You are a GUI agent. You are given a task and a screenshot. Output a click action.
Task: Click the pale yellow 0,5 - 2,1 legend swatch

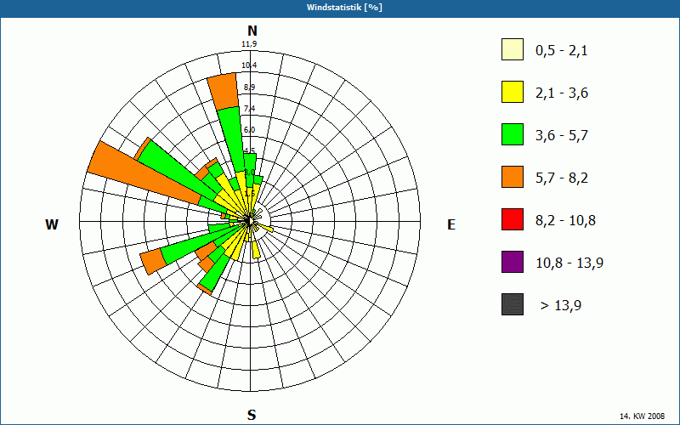click(513, 49)
